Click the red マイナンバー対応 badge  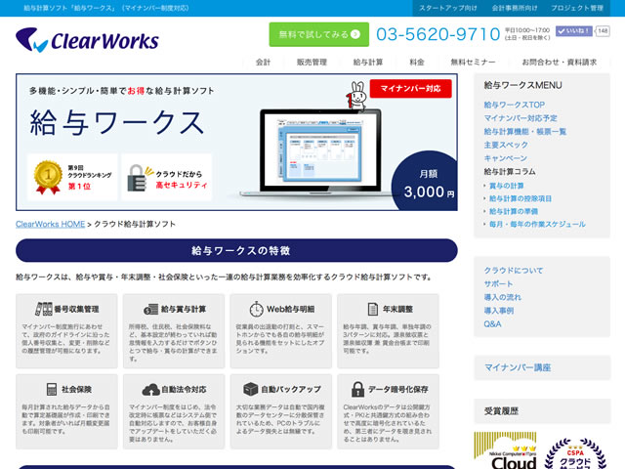[410, 89]
